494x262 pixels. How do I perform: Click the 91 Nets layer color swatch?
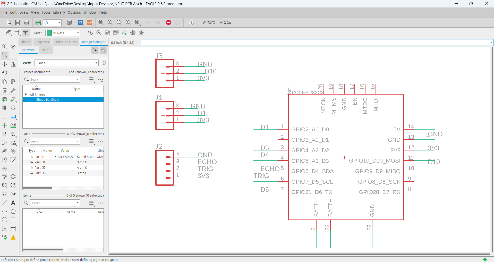pyautogui.click(x=49, y=33)
